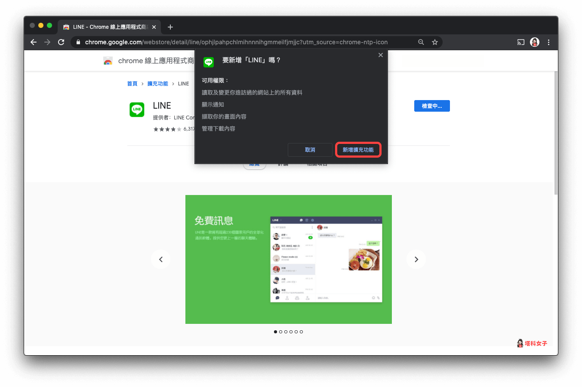Select the second carousel dot indicator
This screenshot has height=387, width=582.
point(280,332)
